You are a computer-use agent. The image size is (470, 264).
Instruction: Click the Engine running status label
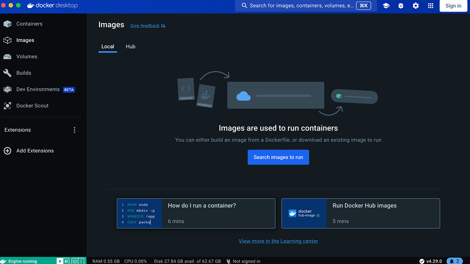[x=23, y=261]
